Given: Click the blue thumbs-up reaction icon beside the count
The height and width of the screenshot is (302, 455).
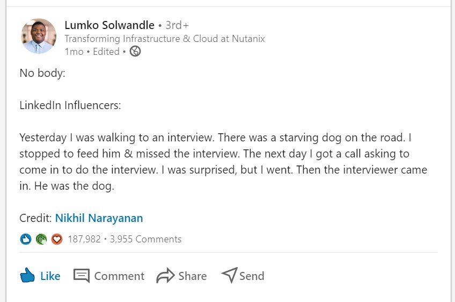Looking at the screenshot, I should [x=26, y=239].
